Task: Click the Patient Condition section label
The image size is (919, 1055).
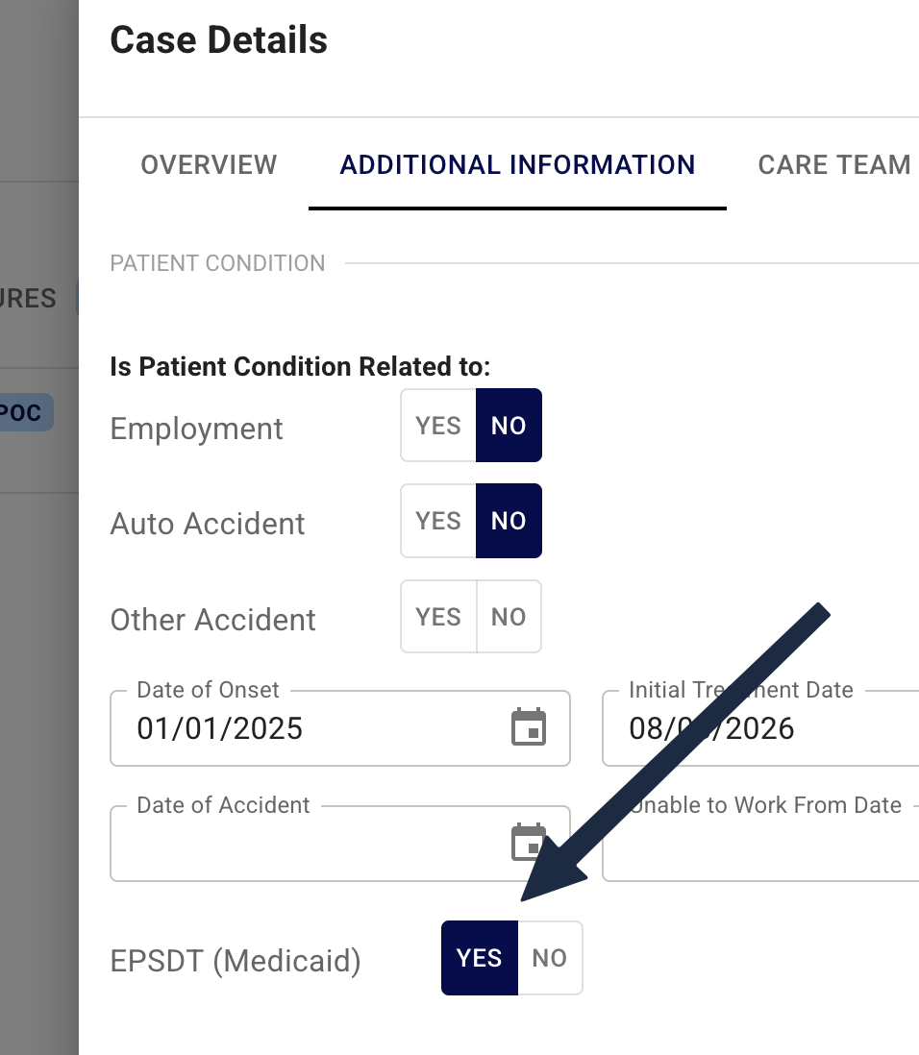Action: [x=217, y=263]
